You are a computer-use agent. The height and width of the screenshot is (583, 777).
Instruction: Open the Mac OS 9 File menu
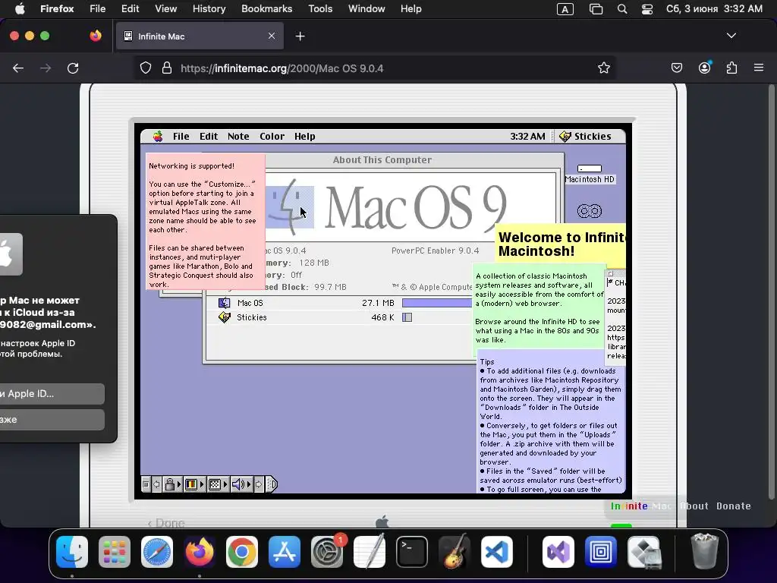(181, 137)
